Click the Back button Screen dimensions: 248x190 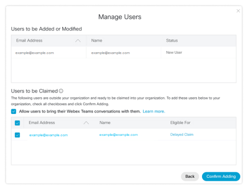pyautogui.click(x=190, y=176)
